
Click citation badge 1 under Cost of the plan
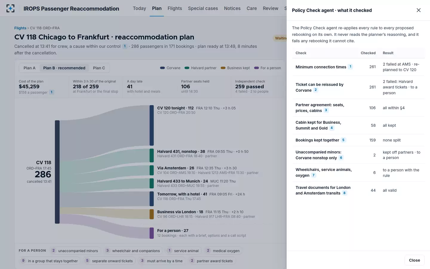51,92
